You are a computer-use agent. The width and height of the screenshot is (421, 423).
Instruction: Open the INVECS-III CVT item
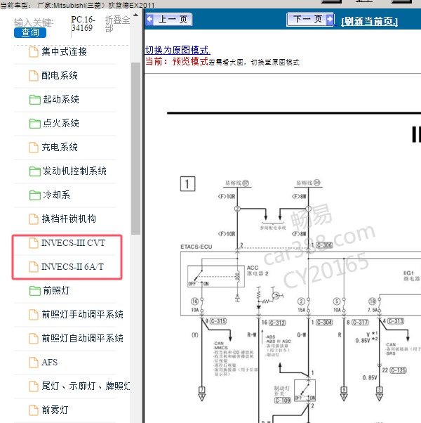(x=73, y=243)
